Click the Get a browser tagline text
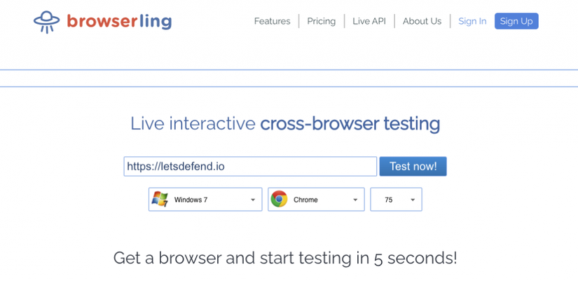The height and width of the screenshot is (281, 578). click(x=285, y=258)
